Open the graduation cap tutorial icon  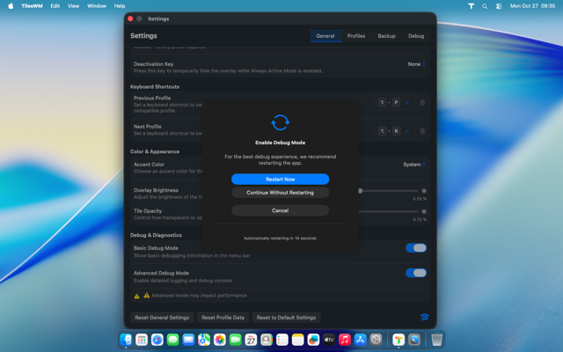tap(424, 317)
